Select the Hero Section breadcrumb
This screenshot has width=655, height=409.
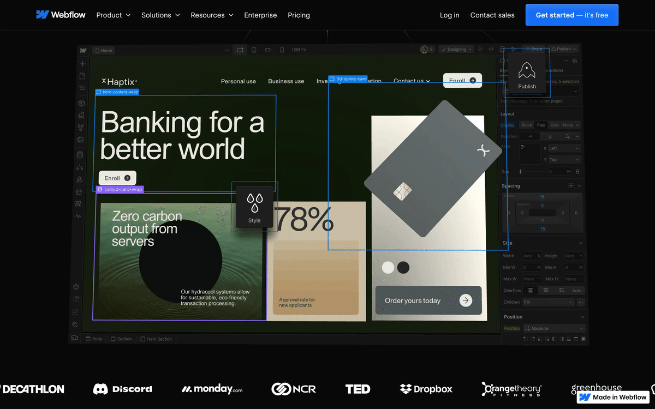point(156,339)
